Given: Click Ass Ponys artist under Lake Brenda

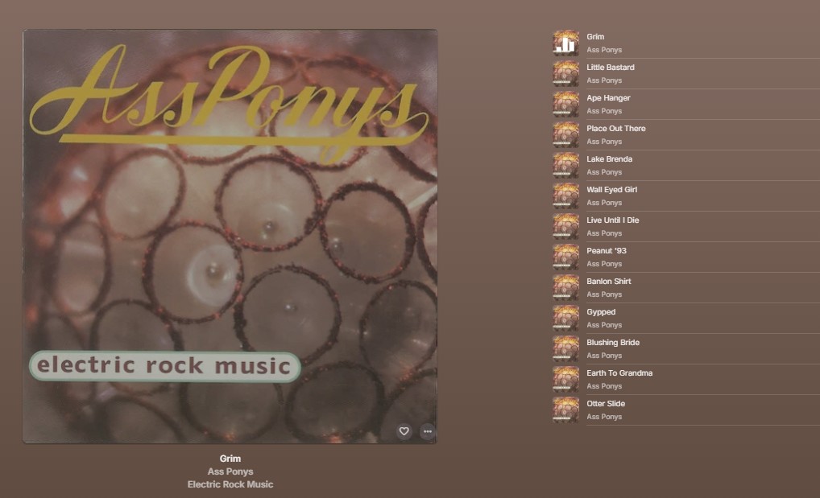Looking at the screenshot, I should click(x=604, y=172).
